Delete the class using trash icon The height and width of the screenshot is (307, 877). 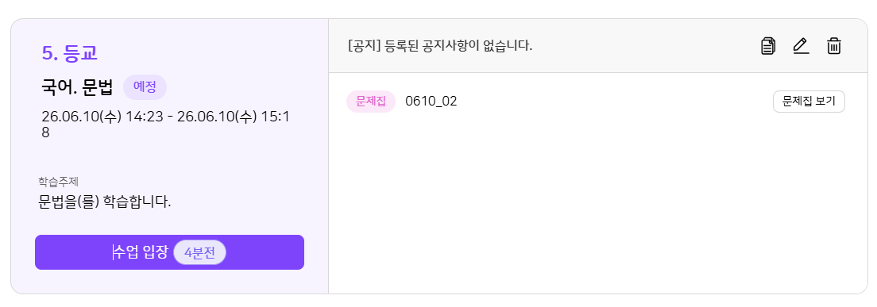point(834,46)
